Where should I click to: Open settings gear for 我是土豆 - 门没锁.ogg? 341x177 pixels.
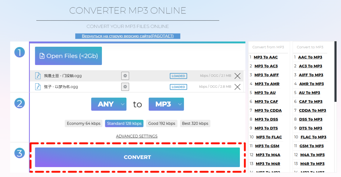click(x=125, y=76)
